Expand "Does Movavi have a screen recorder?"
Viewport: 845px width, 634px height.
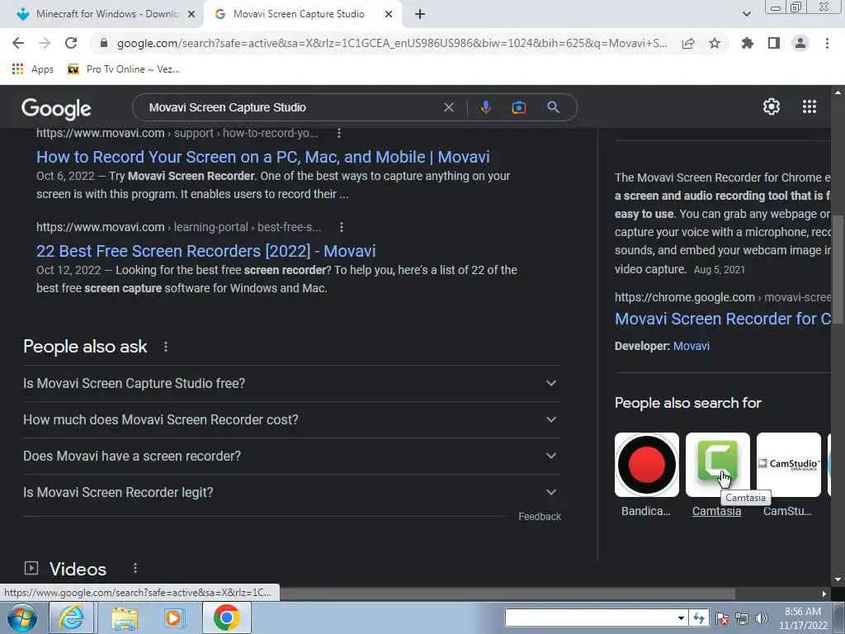291,456
